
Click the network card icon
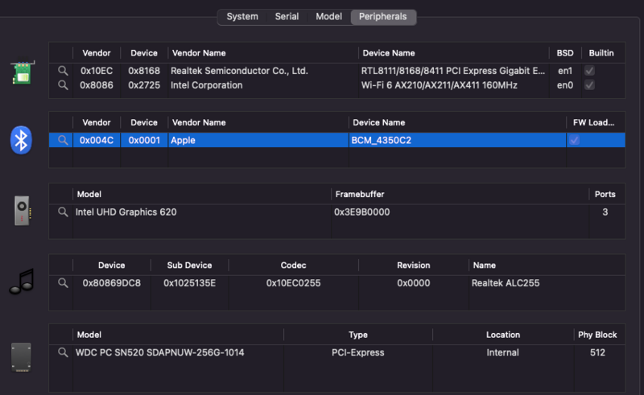[x=22, y=74]
